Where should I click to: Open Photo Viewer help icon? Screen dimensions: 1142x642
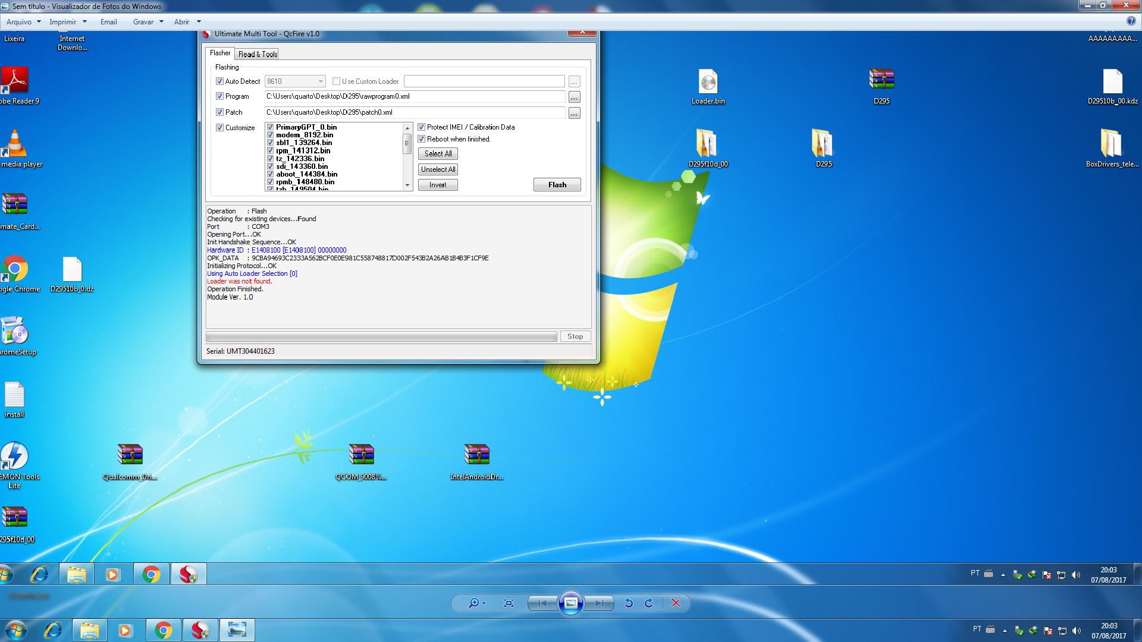1131,21
